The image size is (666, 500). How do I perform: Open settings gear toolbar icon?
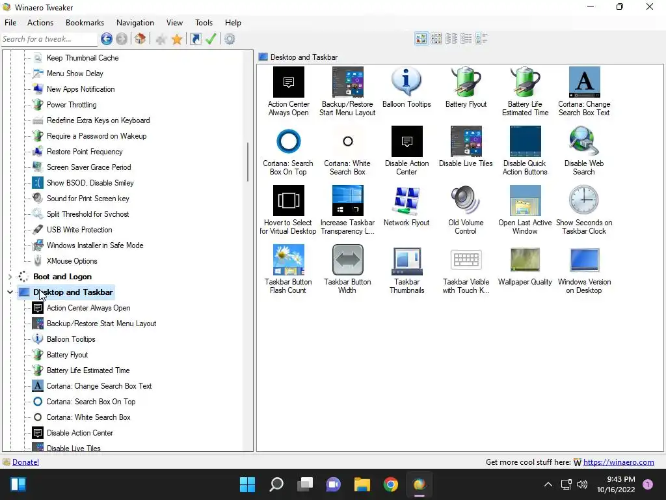[x=230, y=39]
